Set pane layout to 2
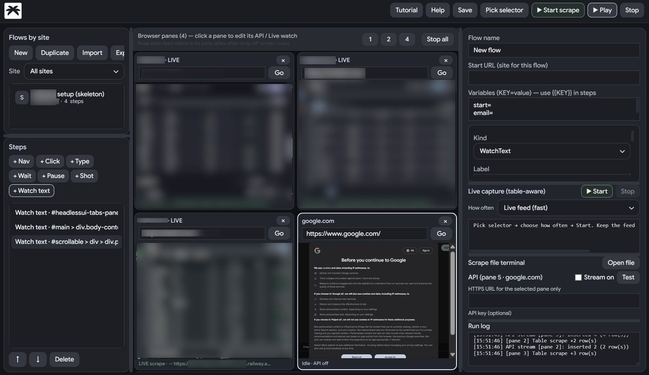Screen dimensions: 649x375 tap(388, 39)
